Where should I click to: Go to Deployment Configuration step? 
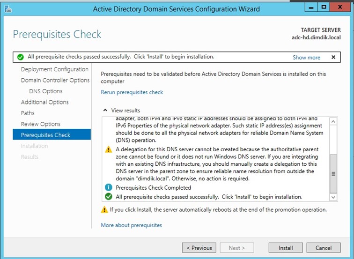[x=55, y=69]
